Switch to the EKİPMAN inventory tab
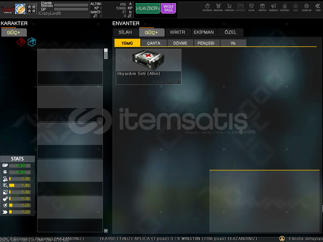Image resolution: width=323 pixels, height=242 pixels. tap(204, 32)
